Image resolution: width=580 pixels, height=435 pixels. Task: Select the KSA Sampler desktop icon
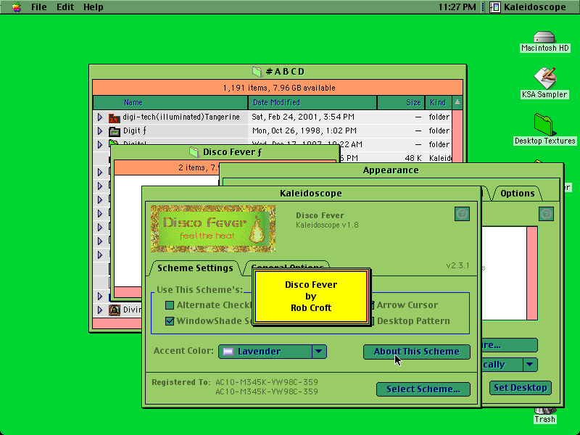(544, 78)
